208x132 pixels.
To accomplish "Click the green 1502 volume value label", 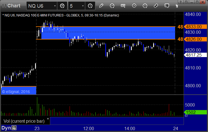I will (x=195, y=112).
